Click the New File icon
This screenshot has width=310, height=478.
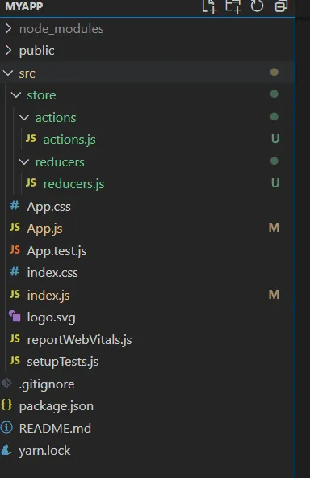(209, 6)
